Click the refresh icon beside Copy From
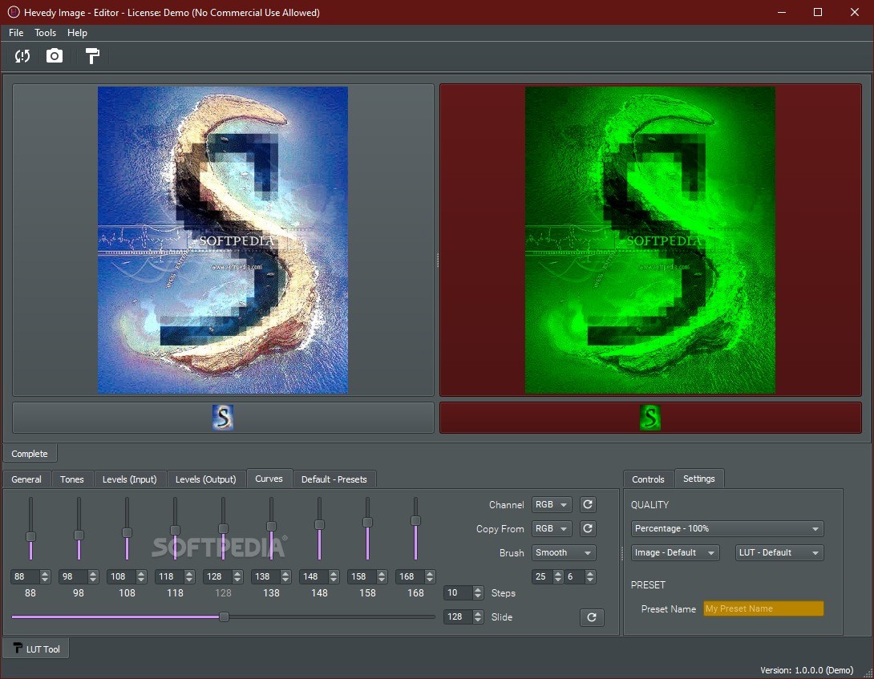874x679 pixels. [x=588, y=528]
